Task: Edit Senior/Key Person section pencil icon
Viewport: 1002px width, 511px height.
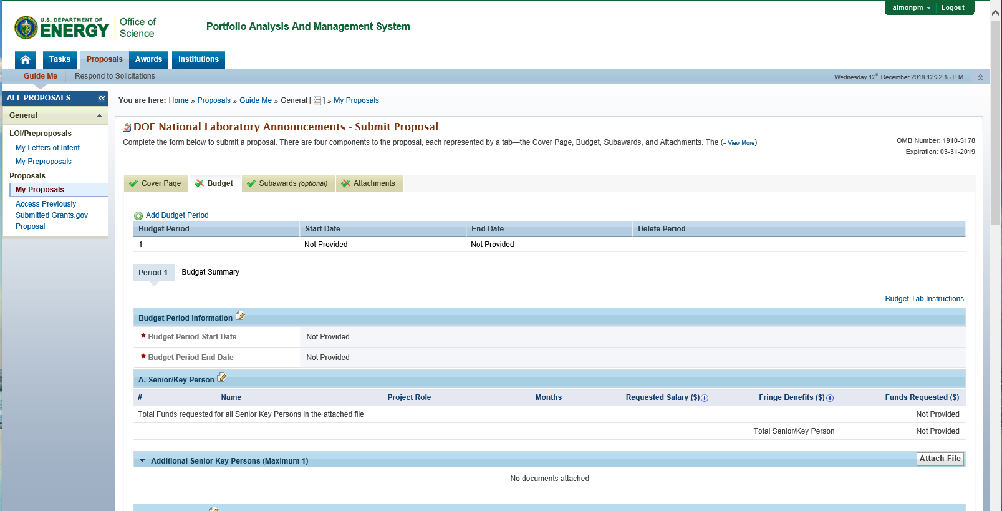Action: pyautogui.click(x=222, y=378)
